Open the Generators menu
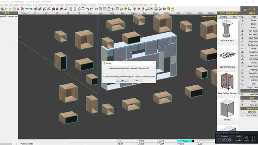Screen dimensions: 258x145 pyautogui.click(x=59, y=5)
